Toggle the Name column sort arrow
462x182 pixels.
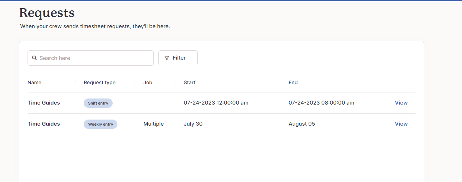[x=75, y=82]
